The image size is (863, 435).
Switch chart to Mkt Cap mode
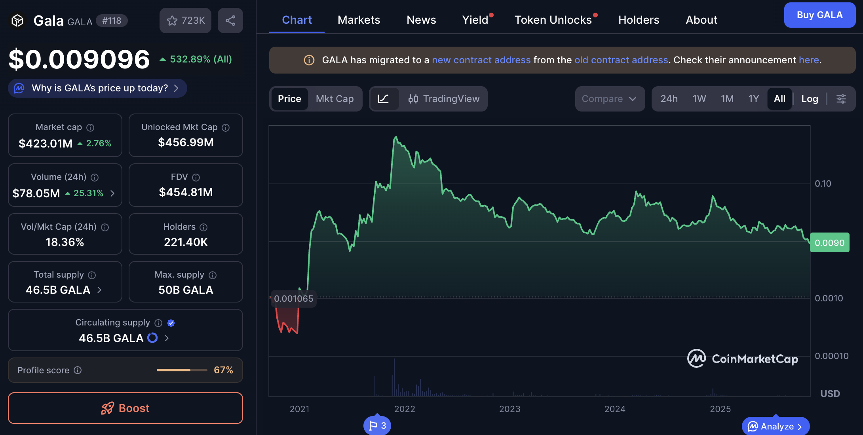click(335, 99)
